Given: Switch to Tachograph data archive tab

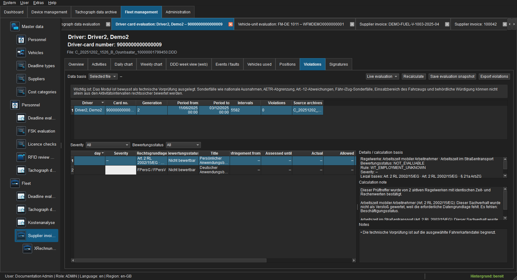Looking at the screenshot, I should coord(96,12).
